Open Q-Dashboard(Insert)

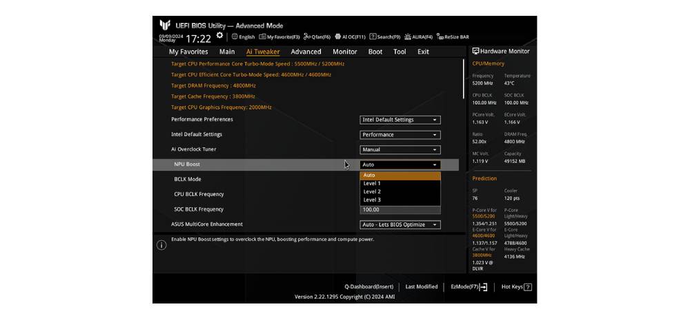(x=368, y=287)
